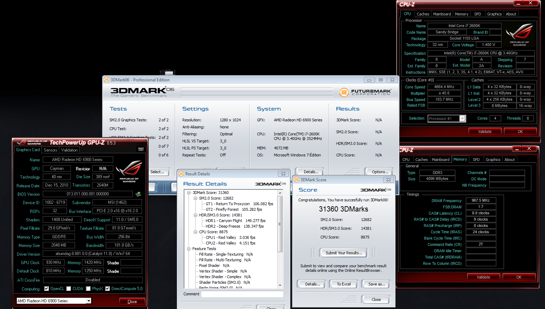Click the 3DMark06 logo in Result Details window

point(270,184)
